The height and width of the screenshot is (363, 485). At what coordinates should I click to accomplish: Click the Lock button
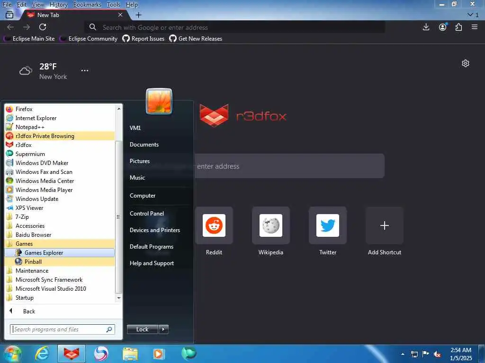pyautogui.click(x=142, y=329)
